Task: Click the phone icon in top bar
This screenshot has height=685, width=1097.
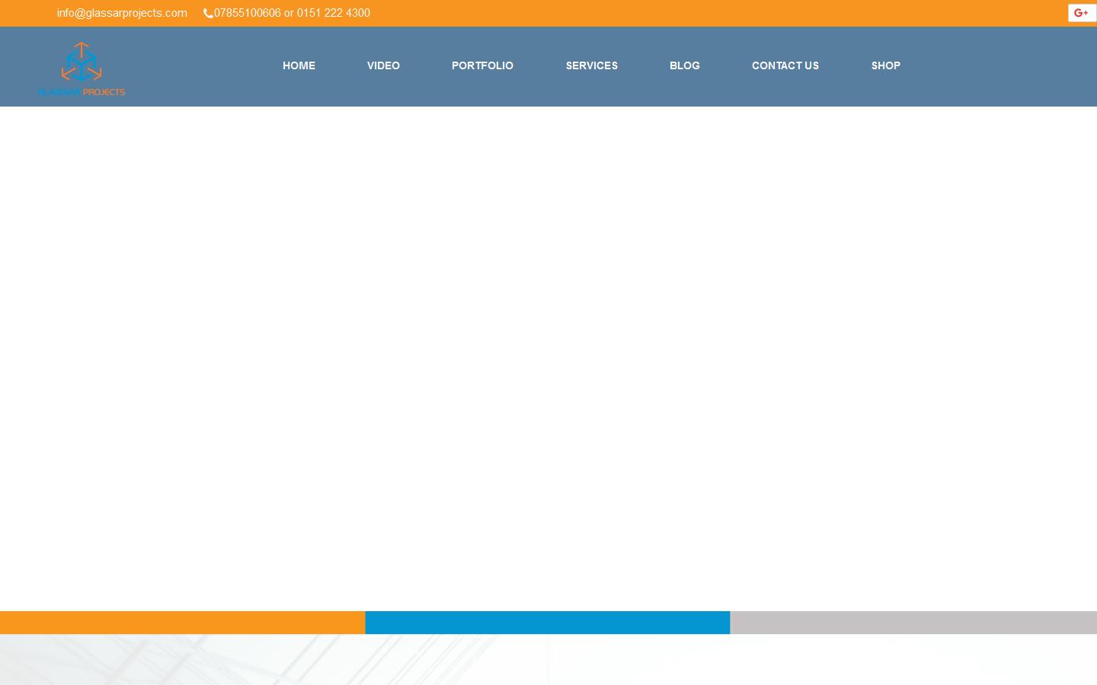Action: 207,13
